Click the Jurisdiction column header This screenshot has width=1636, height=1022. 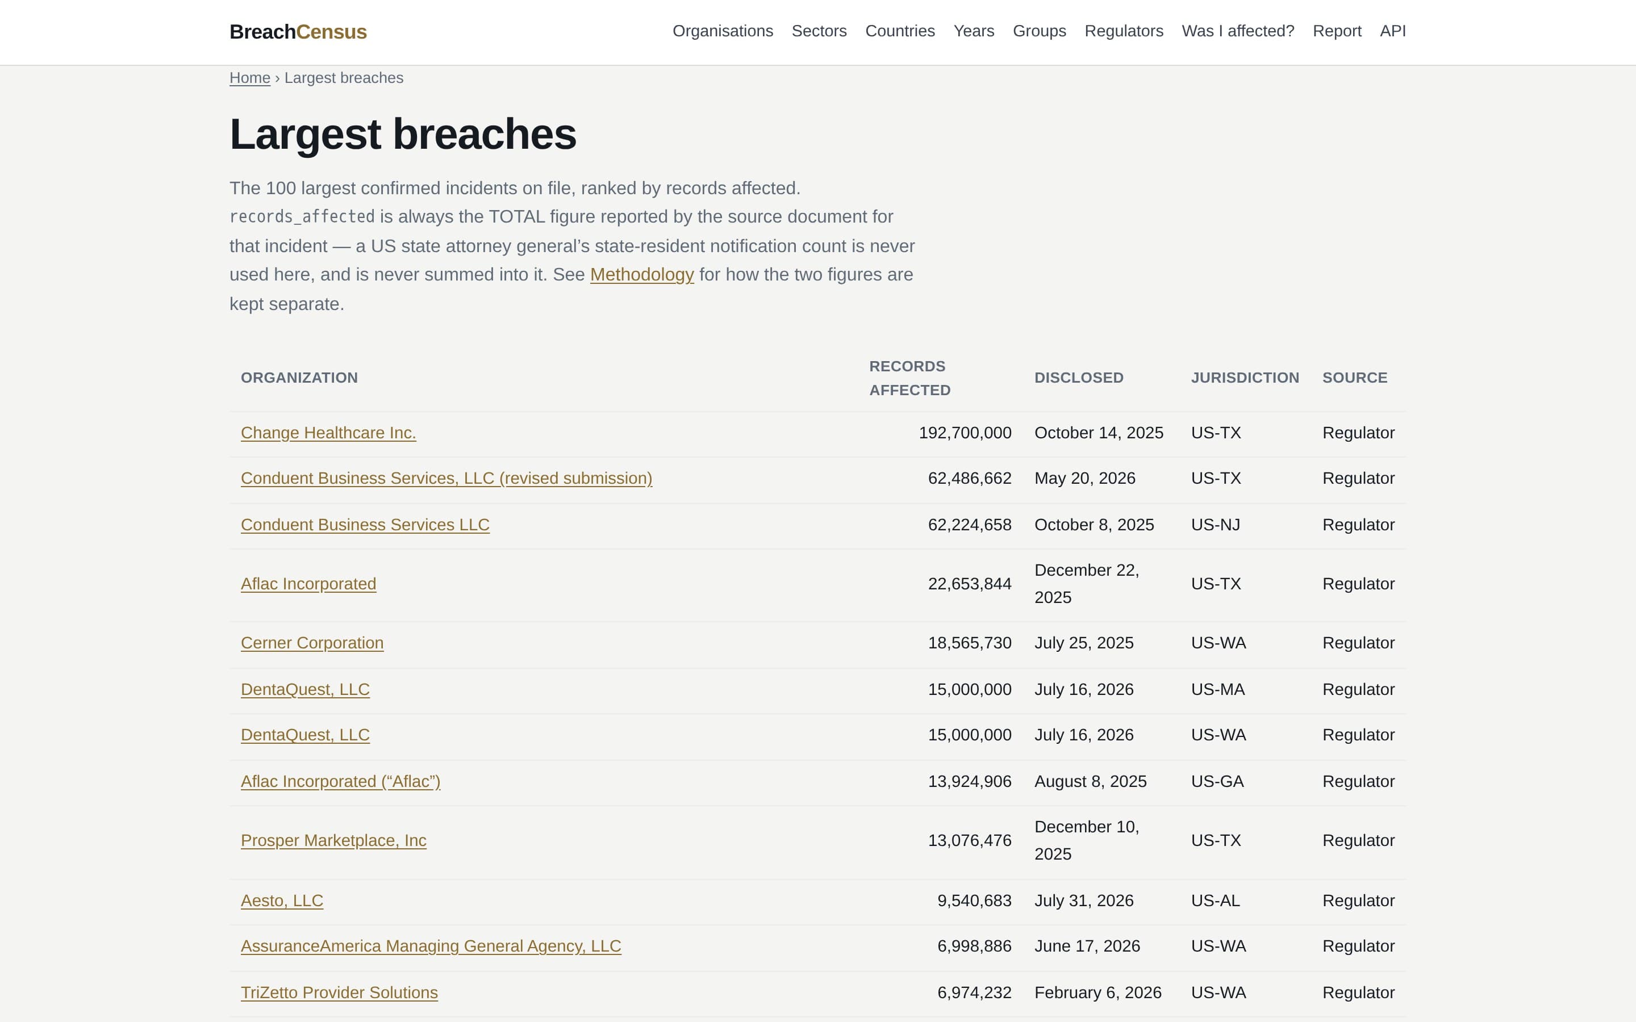(1245, 378)
